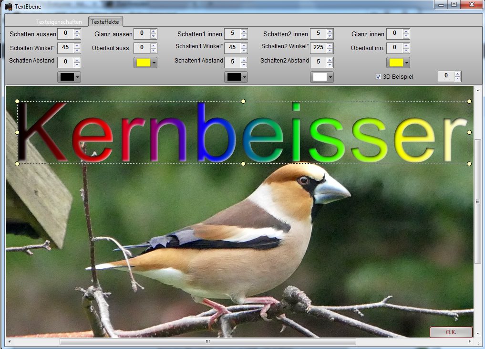Click the TextEbene app icon in title bar
485x349 pixels.
[x=9, y=7]
